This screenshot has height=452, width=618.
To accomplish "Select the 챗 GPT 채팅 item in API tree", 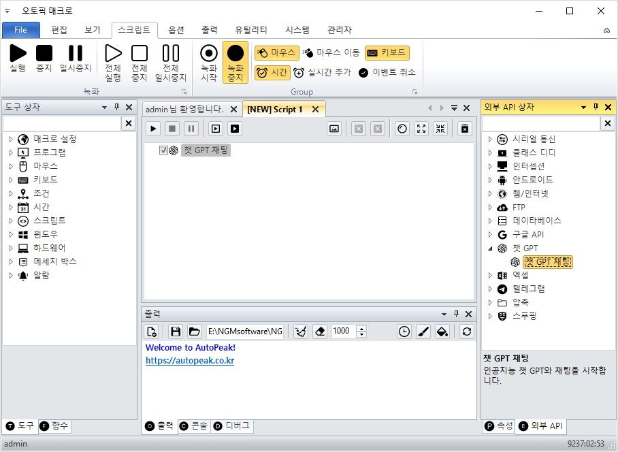I will [x=548, y=261].
